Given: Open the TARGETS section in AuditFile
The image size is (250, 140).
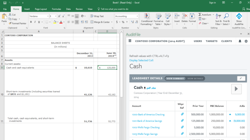Looking at the screenshot, I should [x=211, y=41].
